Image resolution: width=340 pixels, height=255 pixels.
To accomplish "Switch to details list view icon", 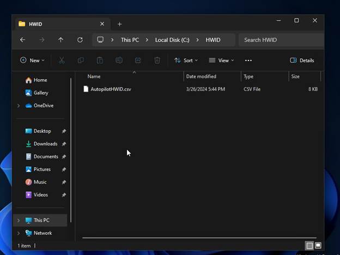I will pyautogui.click(x=309, y=246).
